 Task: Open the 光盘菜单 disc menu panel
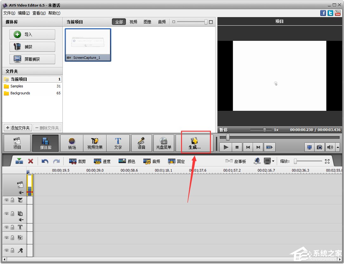click(x=164, y=143)
